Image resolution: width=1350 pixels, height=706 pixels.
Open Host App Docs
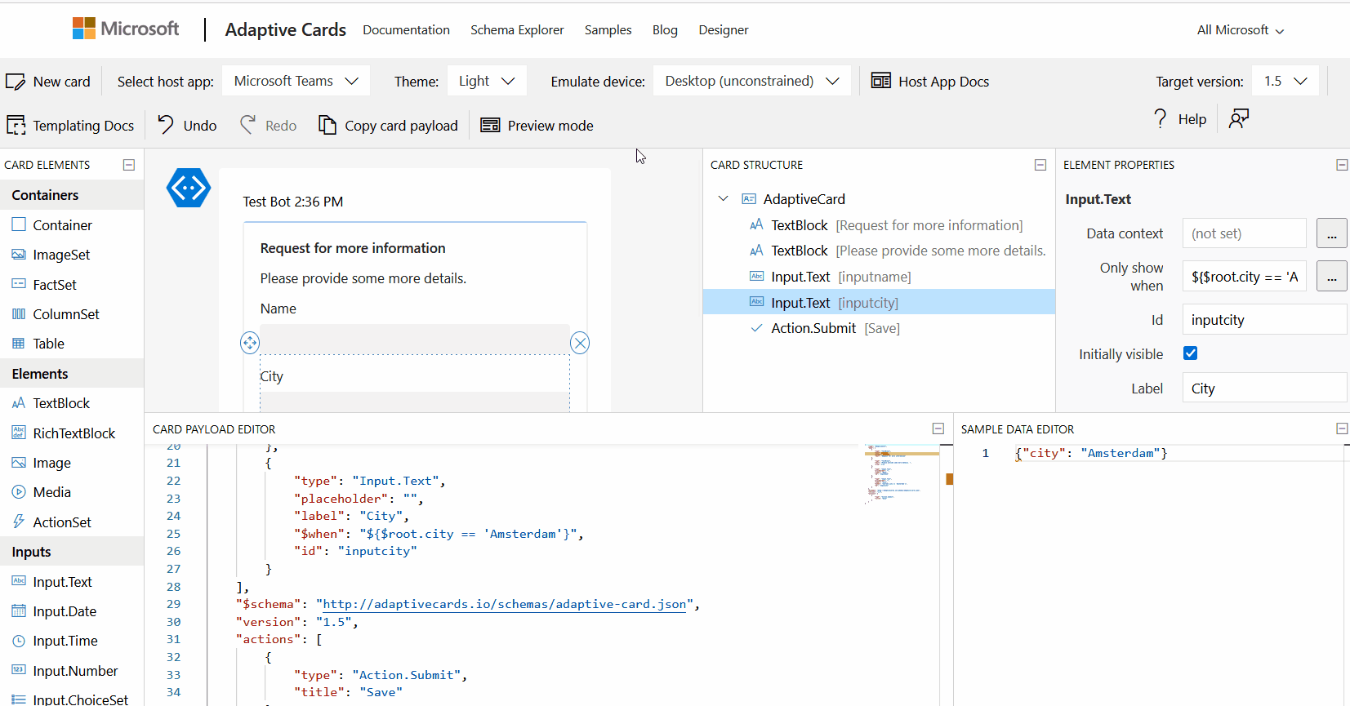930,82
